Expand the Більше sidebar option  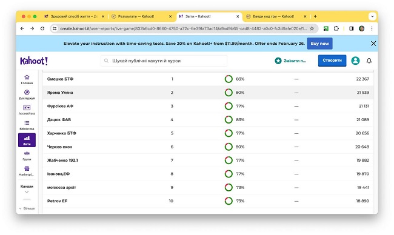tap(27, 208)
